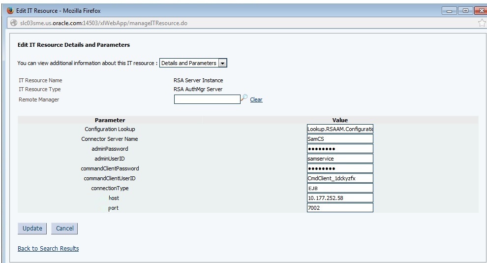Click the Update button
487x263 pixels.
point(32,228)
